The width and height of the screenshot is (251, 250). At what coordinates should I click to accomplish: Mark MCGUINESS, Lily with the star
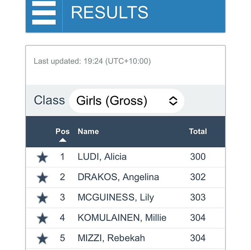click(42, 198)
